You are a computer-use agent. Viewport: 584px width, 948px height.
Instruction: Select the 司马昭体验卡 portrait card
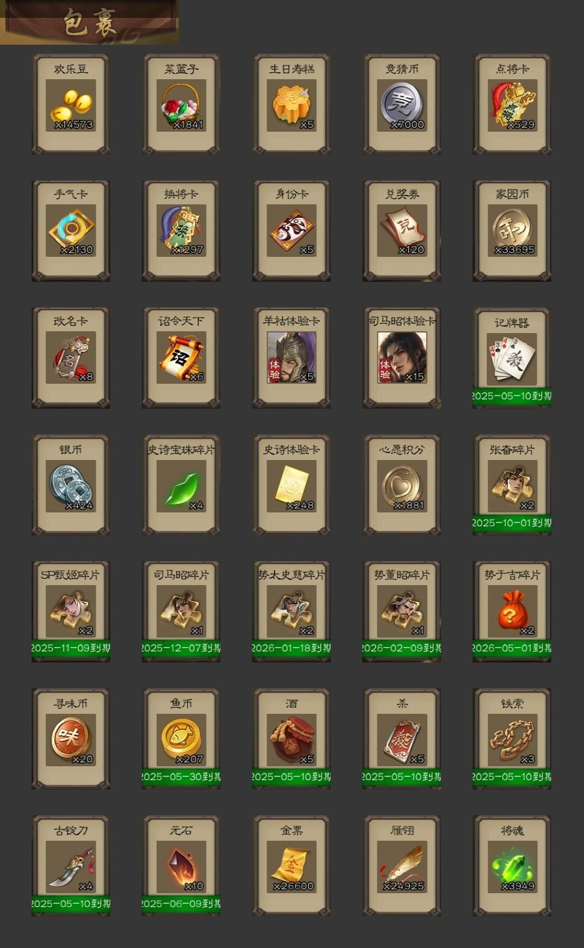point(402,358)
